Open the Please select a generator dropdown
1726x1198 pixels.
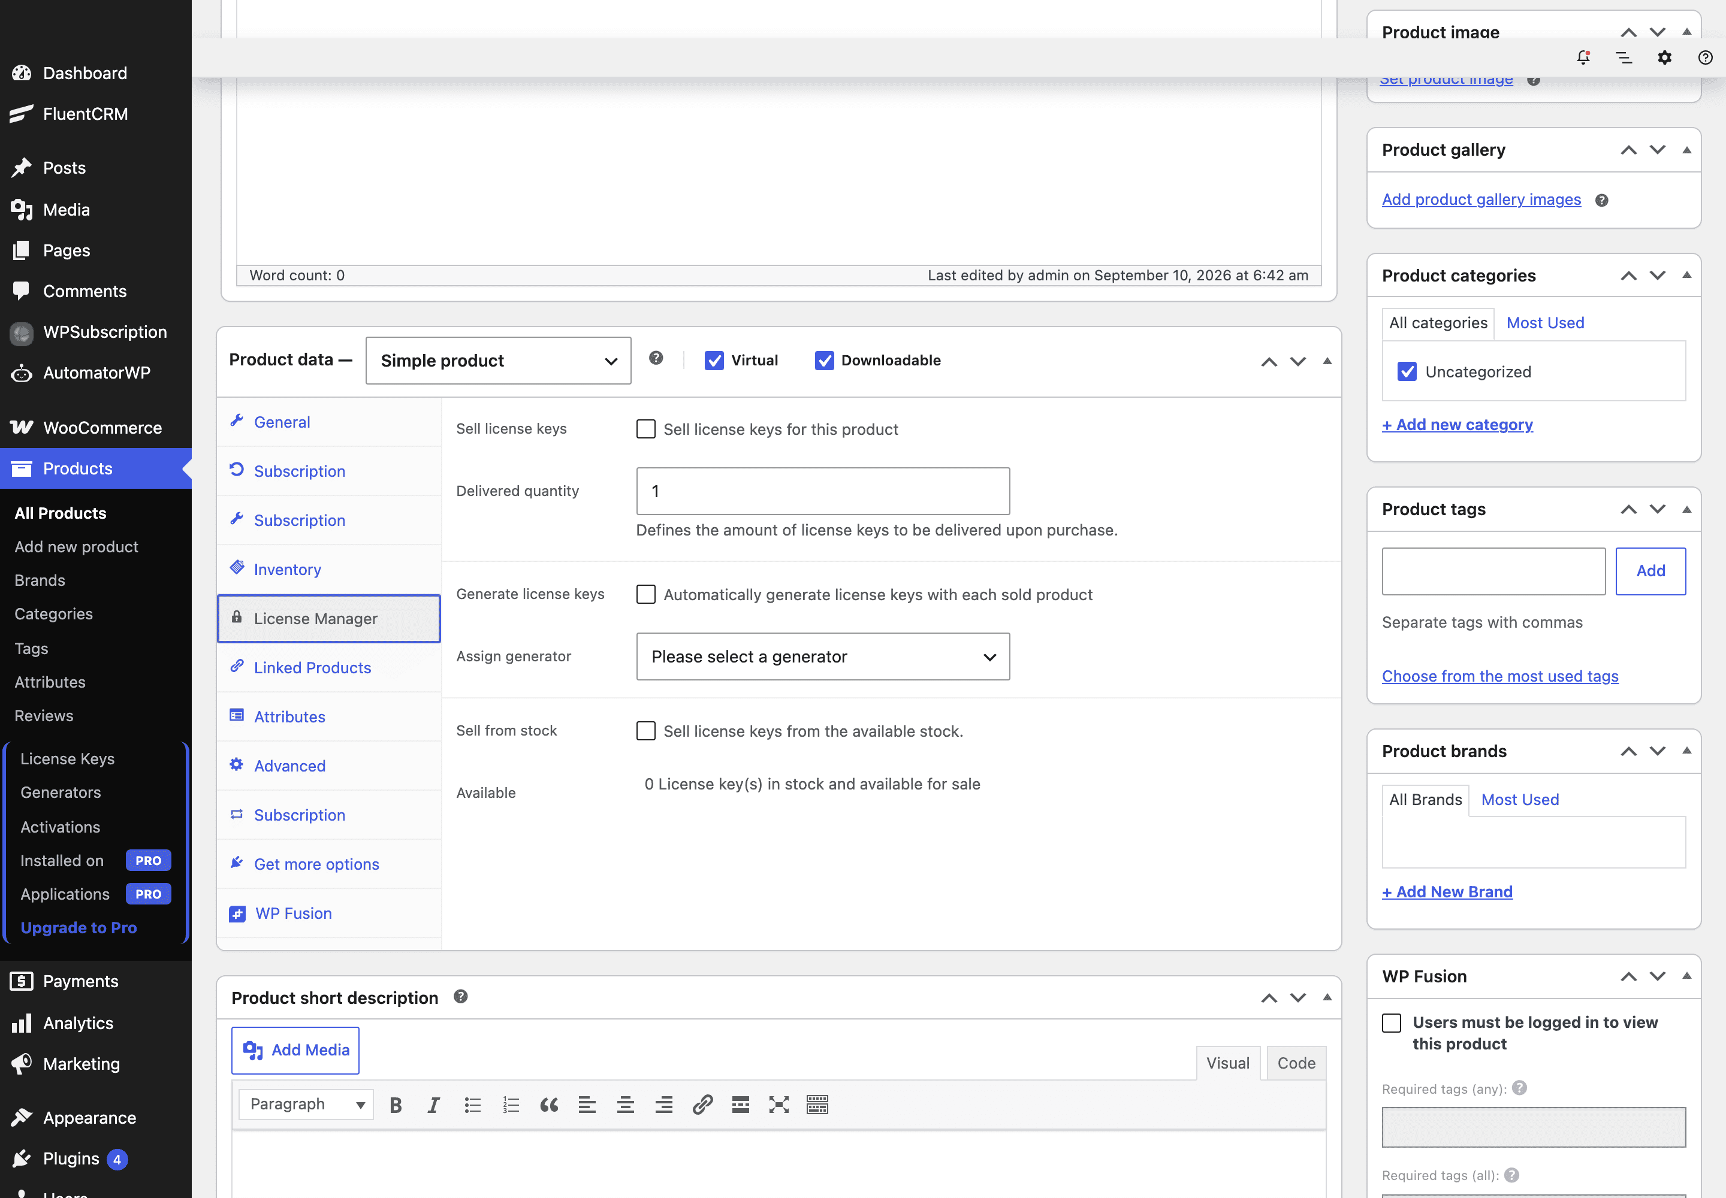pyautogui.click(x=822, y=657)
